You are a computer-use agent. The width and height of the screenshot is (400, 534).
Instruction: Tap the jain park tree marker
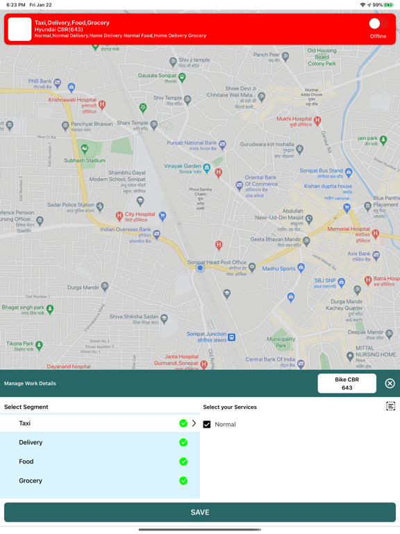(383, 140)
